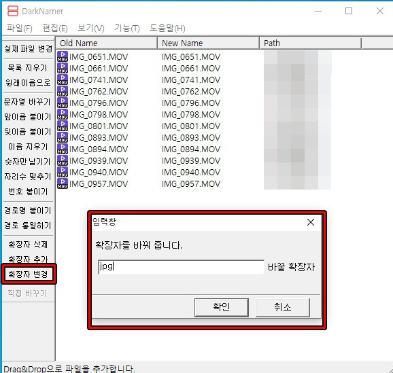
Task: Click New Name cell IMG_0798.MOV
Action: click(191, 114)
